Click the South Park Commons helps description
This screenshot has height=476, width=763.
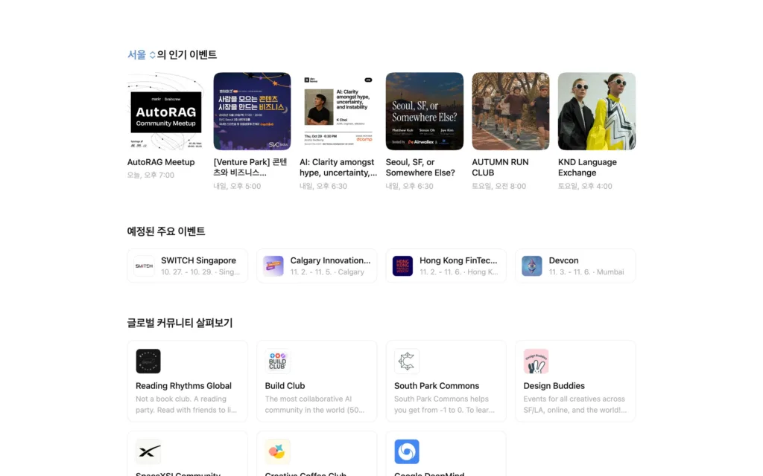point(444,405)
